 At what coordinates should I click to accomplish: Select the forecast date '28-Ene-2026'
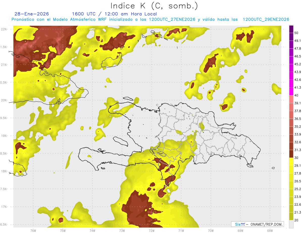tap(32, 14)
